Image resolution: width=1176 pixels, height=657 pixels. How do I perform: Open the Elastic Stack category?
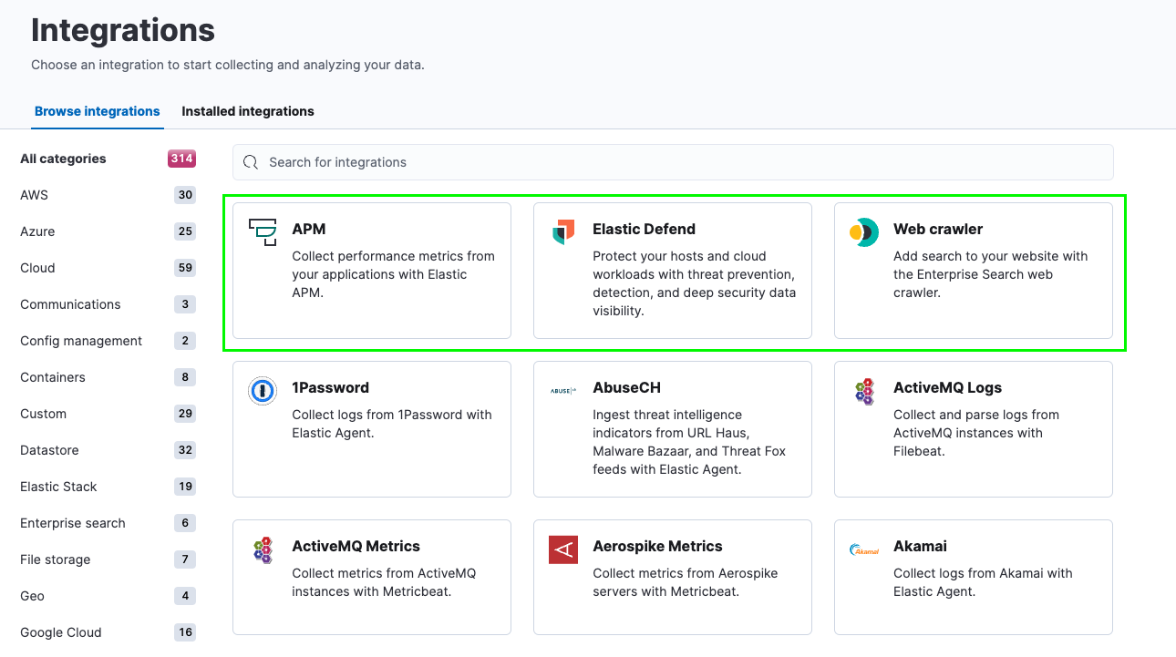(x=58, y=487)
